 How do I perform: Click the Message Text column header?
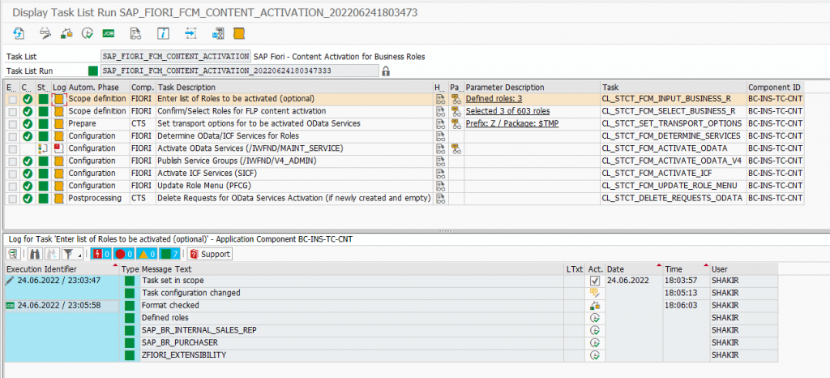(x=352, y=269)
